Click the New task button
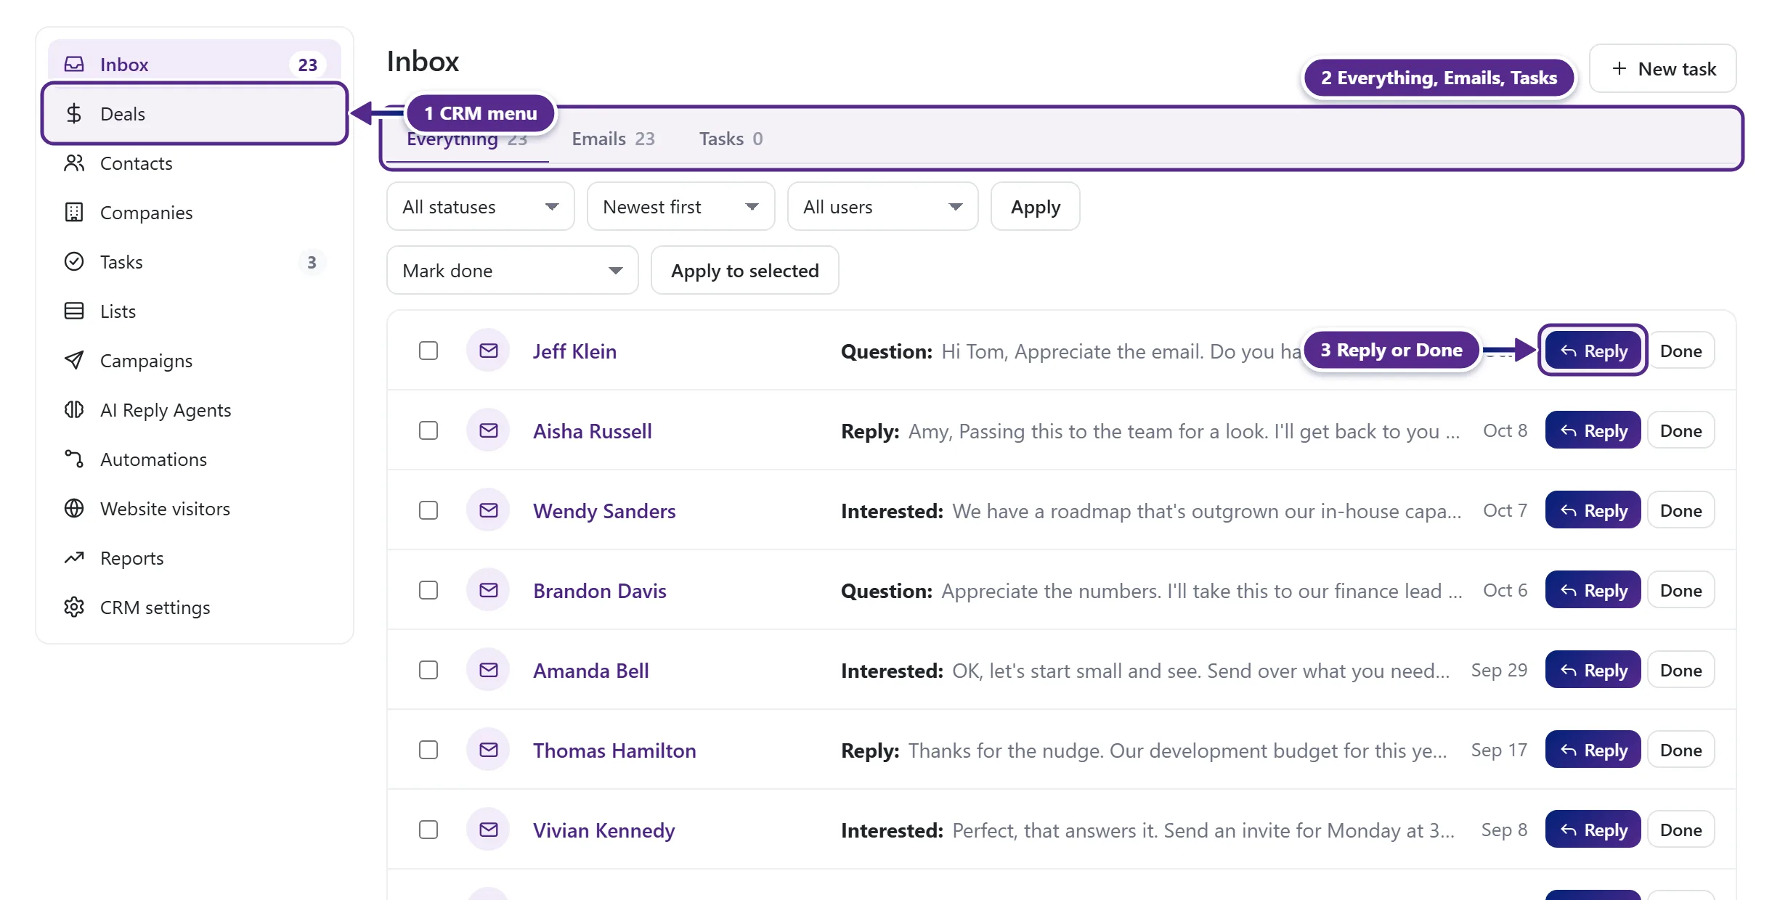The image size is (1772, 900). pyautogui.click(x=1663, y=69)
